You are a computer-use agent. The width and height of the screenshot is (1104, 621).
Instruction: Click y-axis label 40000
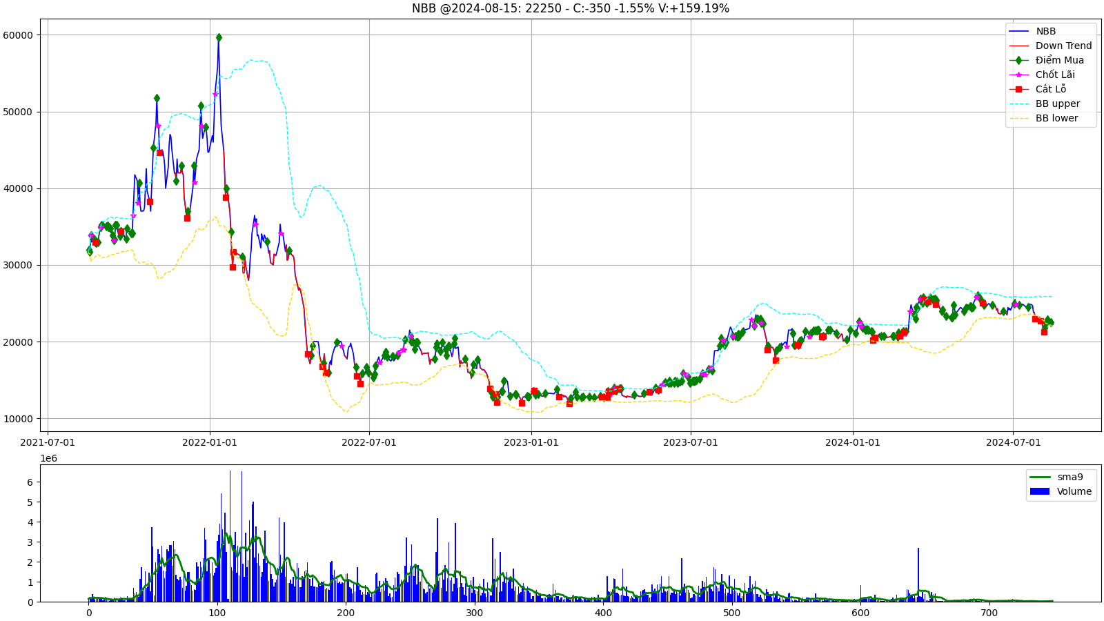(18, 188)
